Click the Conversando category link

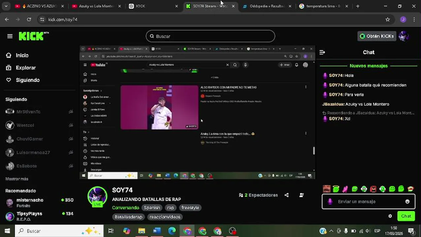click(x=125, y=208)
